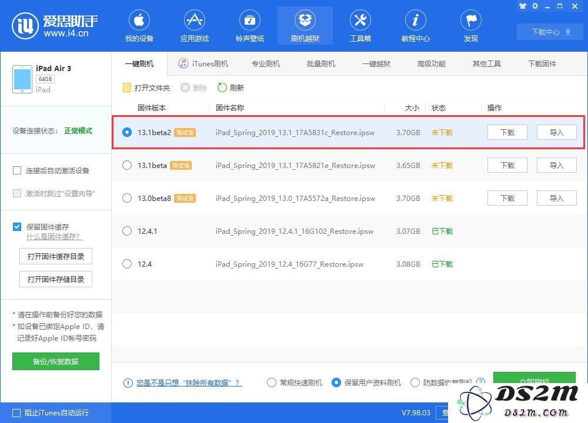Click the help question mark beside flash options

tap(480, 382)
